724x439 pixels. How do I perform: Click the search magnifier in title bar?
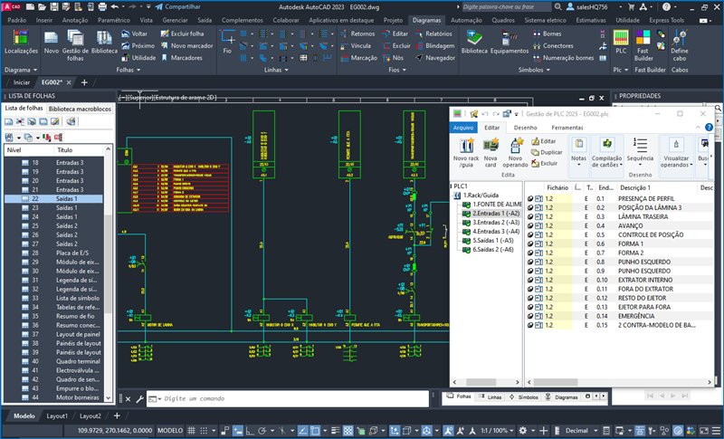pyautogui.click(x=557, y=7)
